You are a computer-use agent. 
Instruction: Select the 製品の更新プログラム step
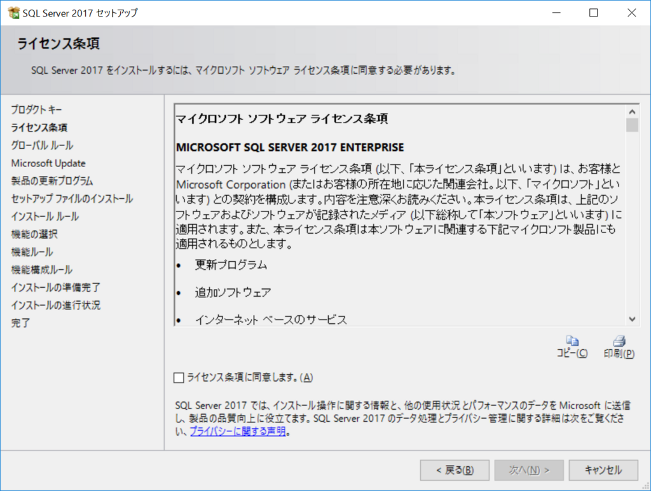pos(52,181)
